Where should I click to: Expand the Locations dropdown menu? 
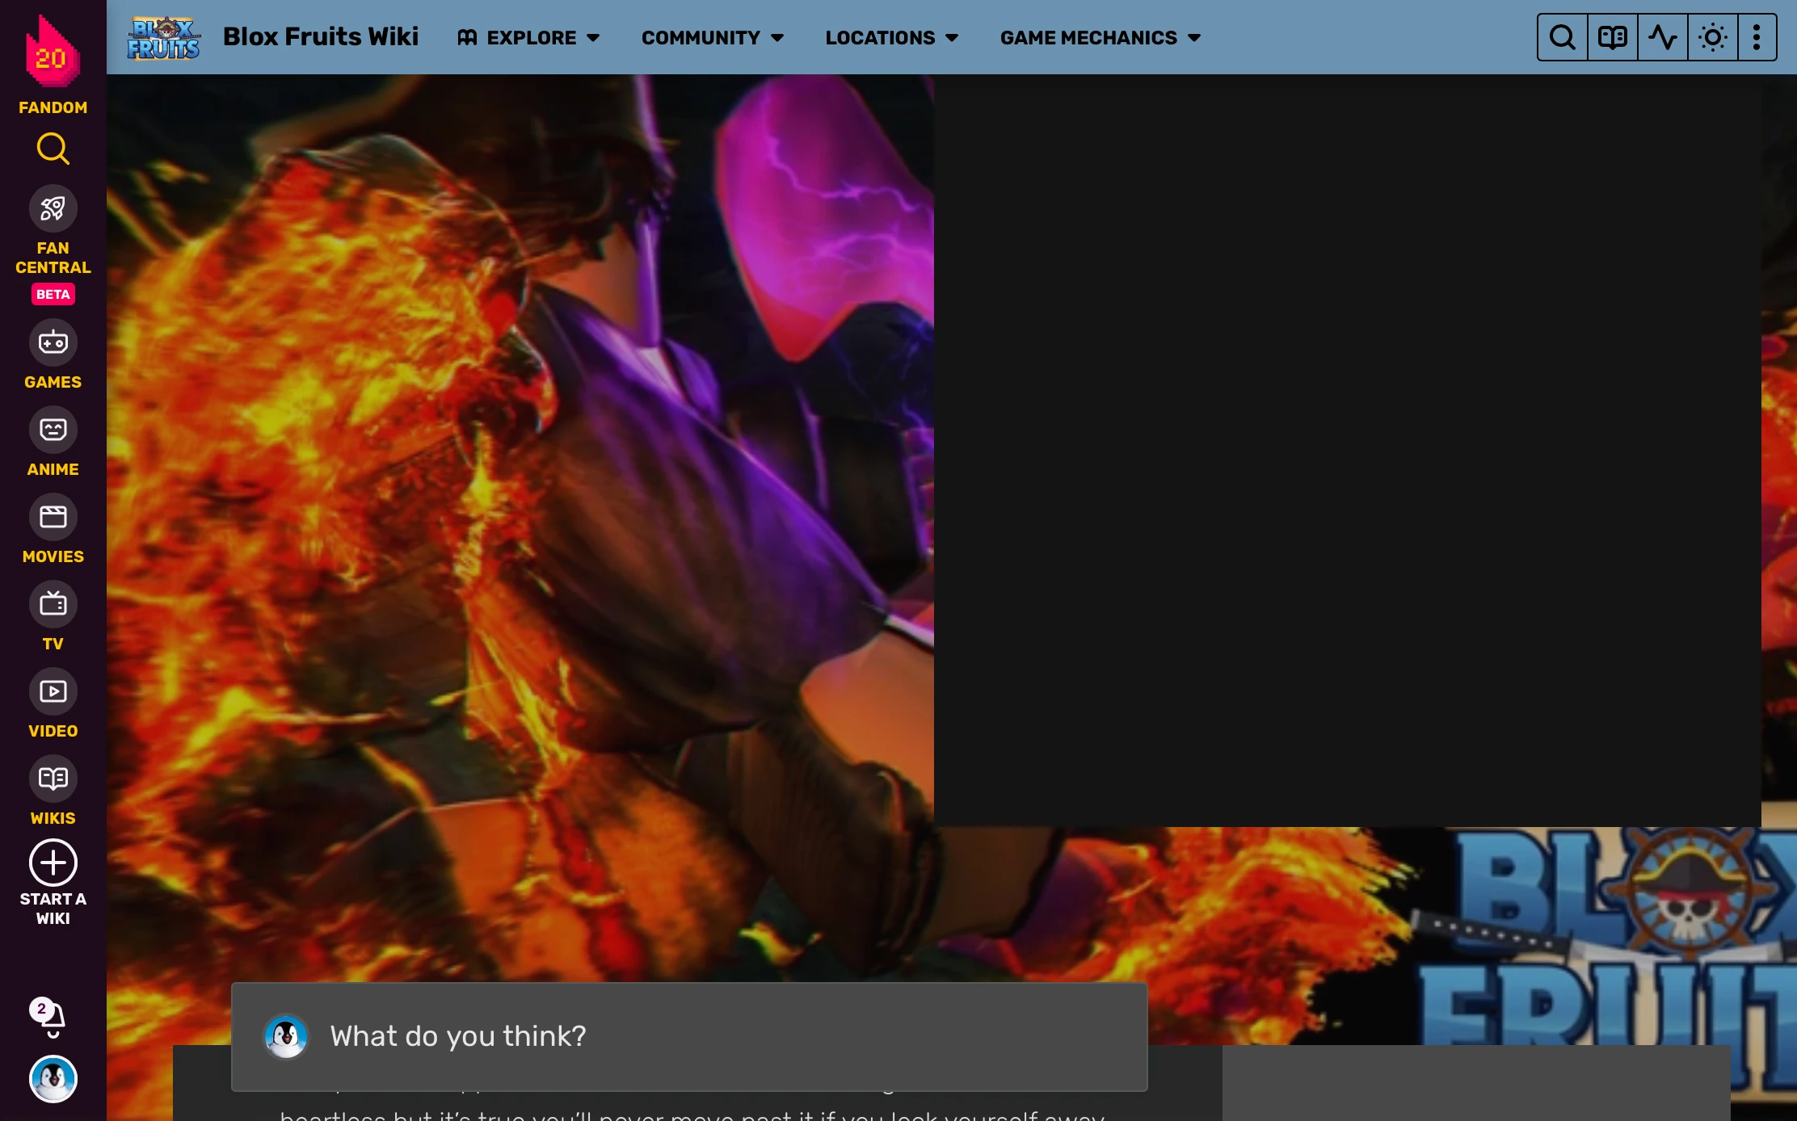coord(891,38)
